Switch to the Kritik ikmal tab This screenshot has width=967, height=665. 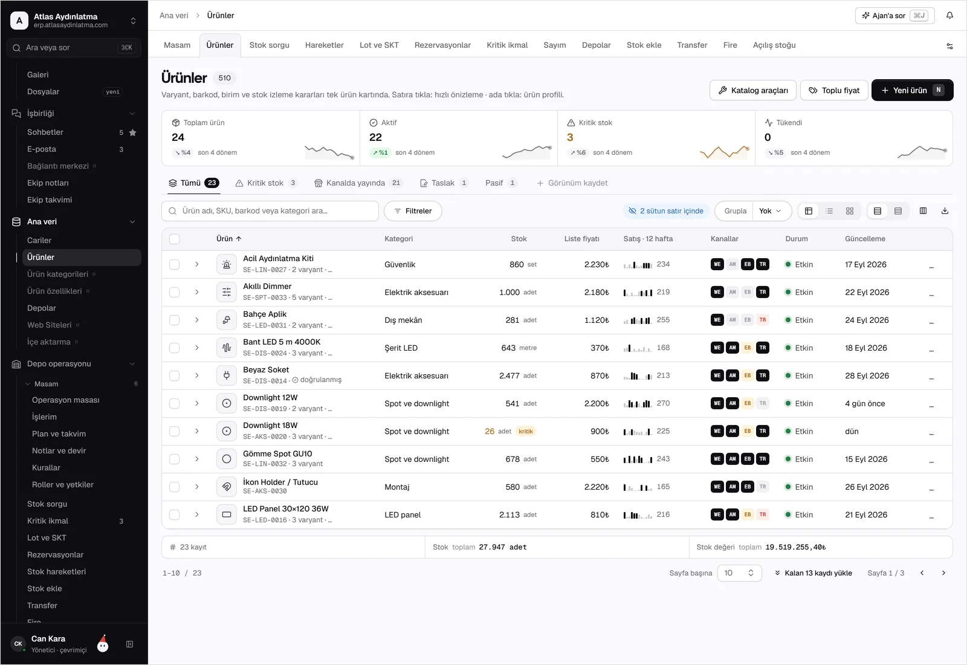pos(507,45)
